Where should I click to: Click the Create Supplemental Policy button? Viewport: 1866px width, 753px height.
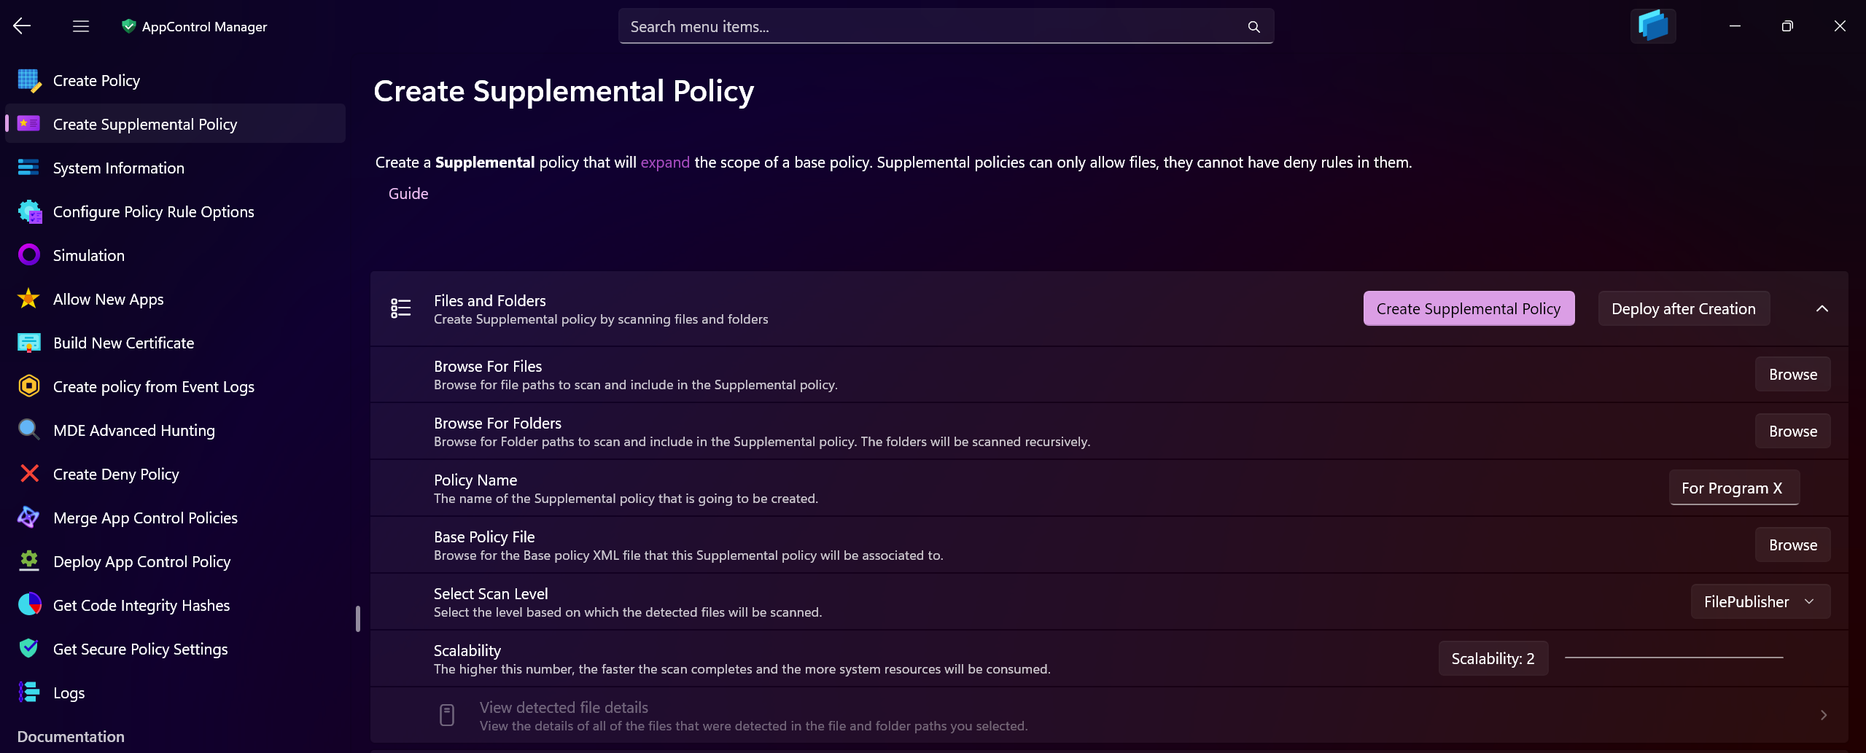tap(1469, 308)
